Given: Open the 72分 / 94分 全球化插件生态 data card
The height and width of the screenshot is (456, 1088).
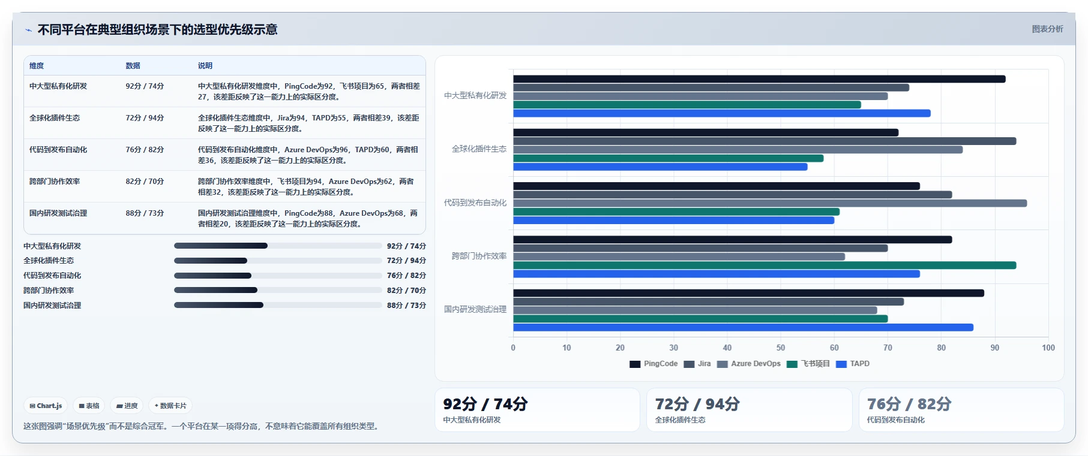Looking at the screenshot, I should [x=750, y=410].
